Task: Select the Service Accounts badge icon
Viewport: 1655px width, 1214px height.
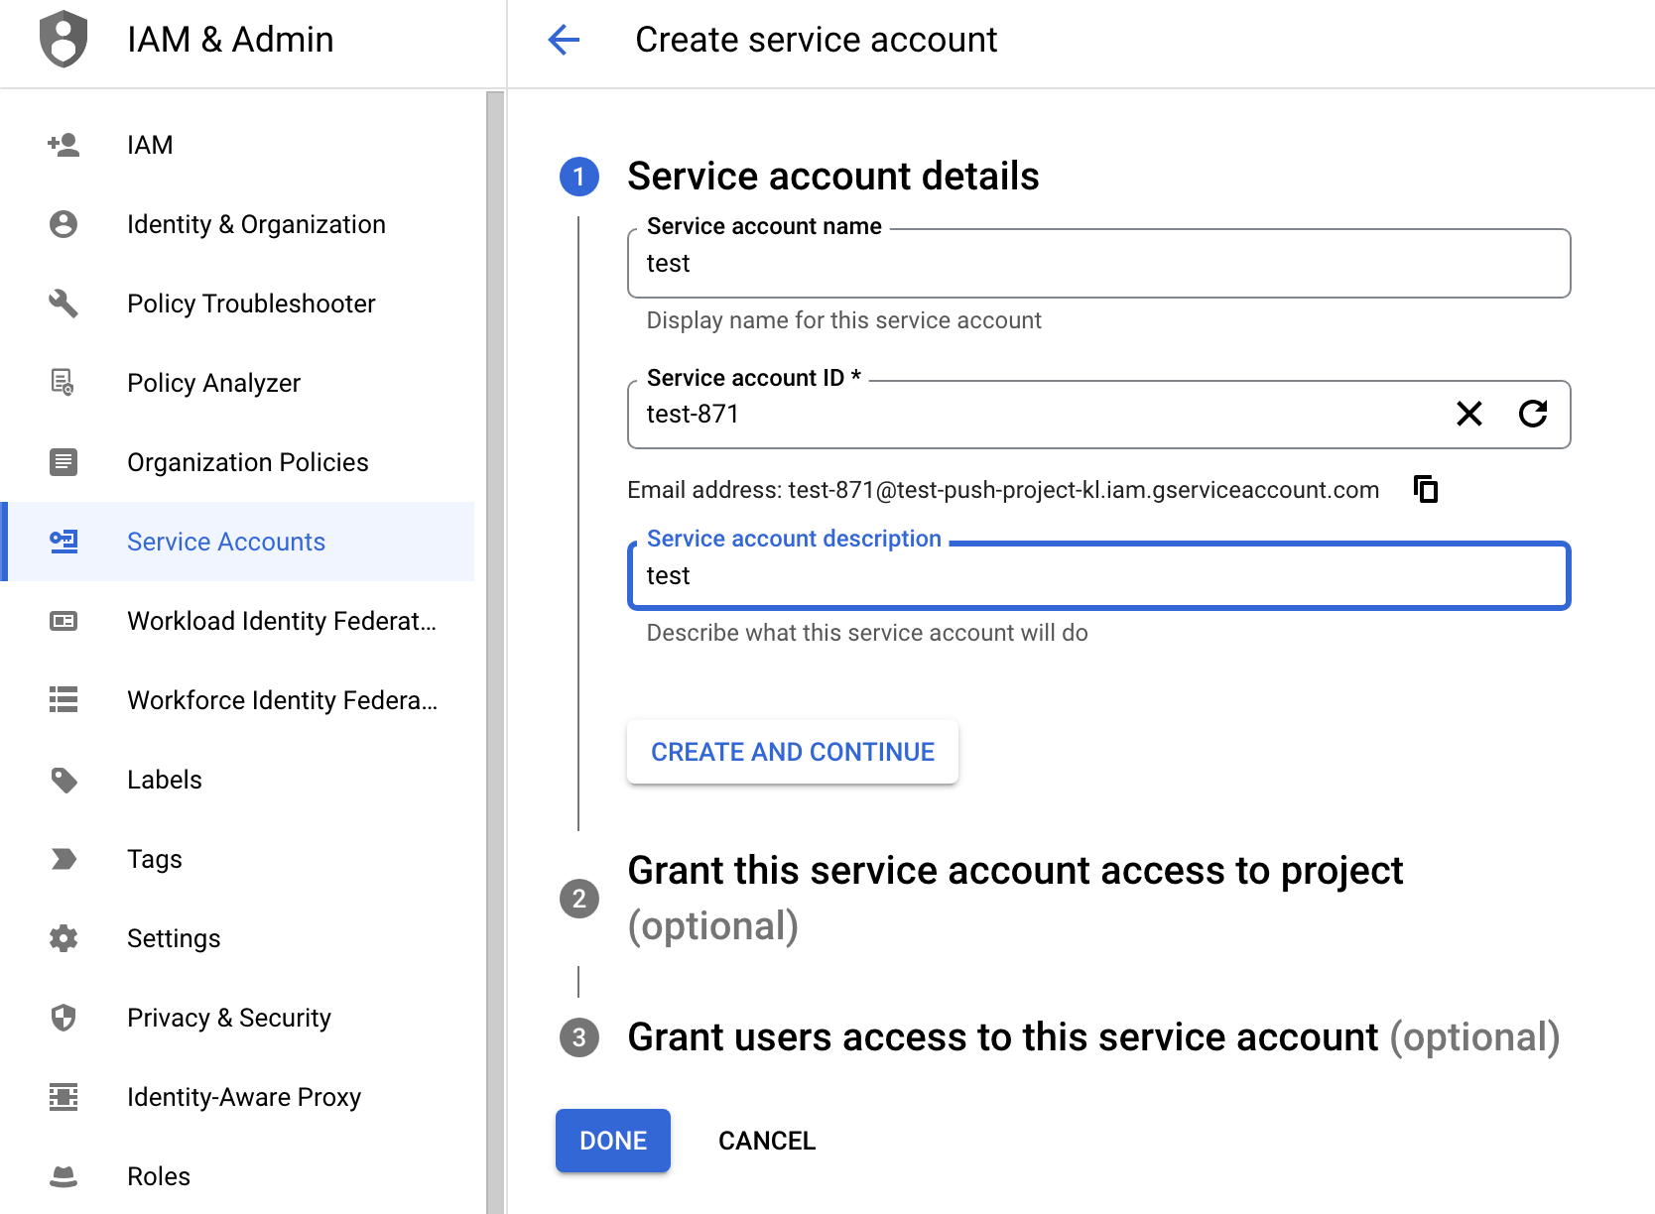Action: tap(63, 542)
